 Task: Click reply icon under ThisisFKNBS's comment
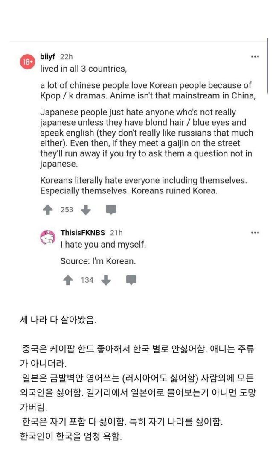pos(131,280)
